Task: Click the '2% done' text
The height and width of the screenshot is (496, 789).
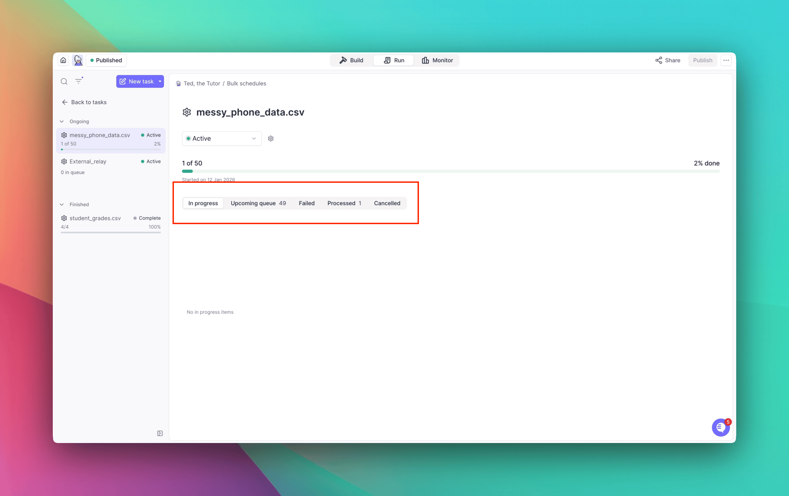Action: (706, 163)
